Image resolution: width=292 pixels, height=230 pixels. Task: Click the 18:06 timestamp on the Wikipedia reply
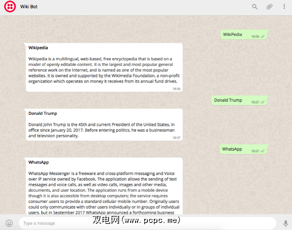click(x=177, y=89)
